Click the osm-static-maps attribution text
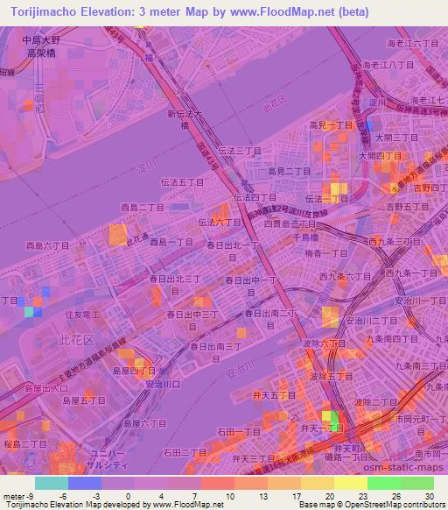 pyautogui.click(x=403, y=467)
